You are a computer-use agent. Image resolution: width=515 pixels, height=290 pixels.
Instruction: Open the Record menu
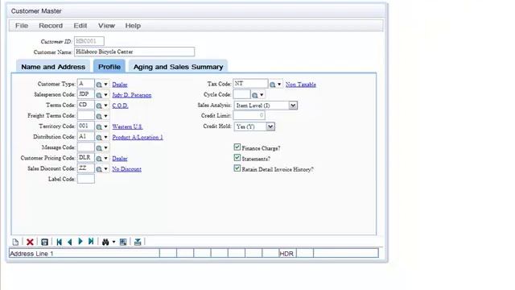51,26
